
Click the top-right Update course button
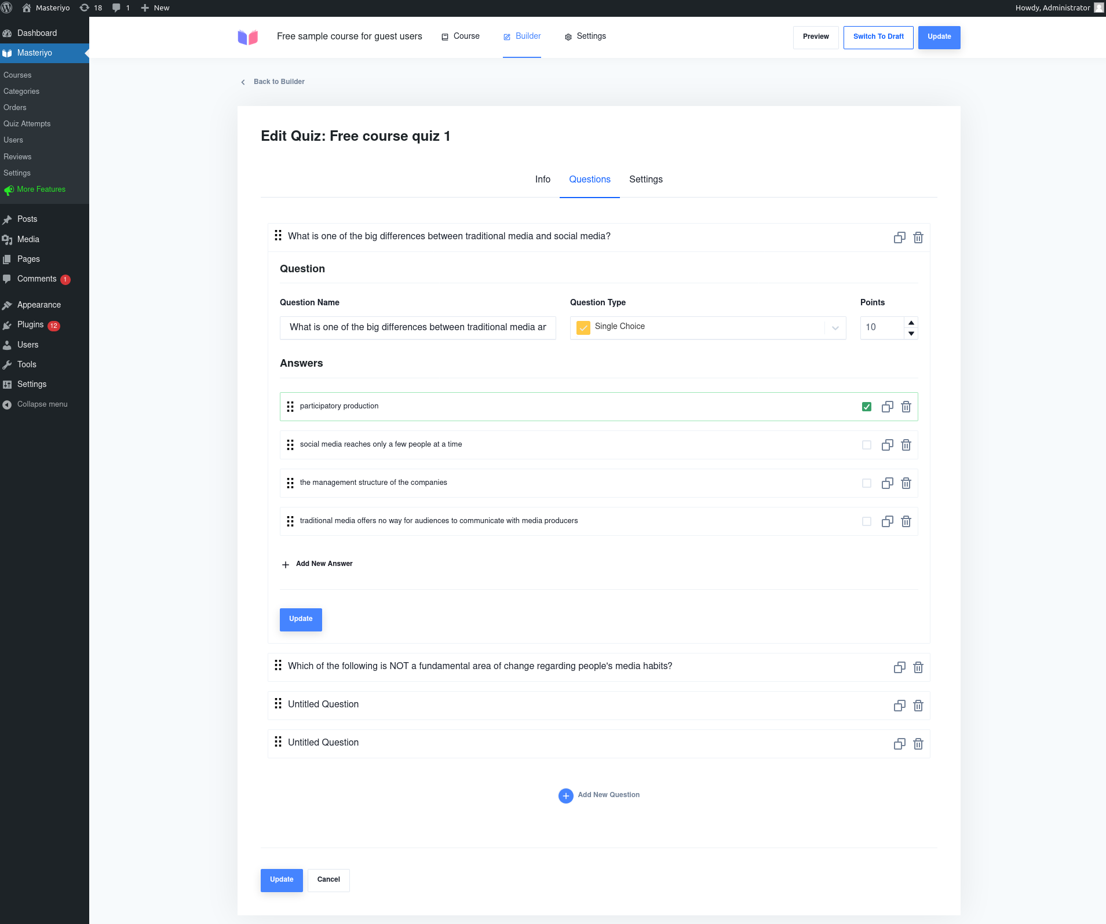coord(939,37)
